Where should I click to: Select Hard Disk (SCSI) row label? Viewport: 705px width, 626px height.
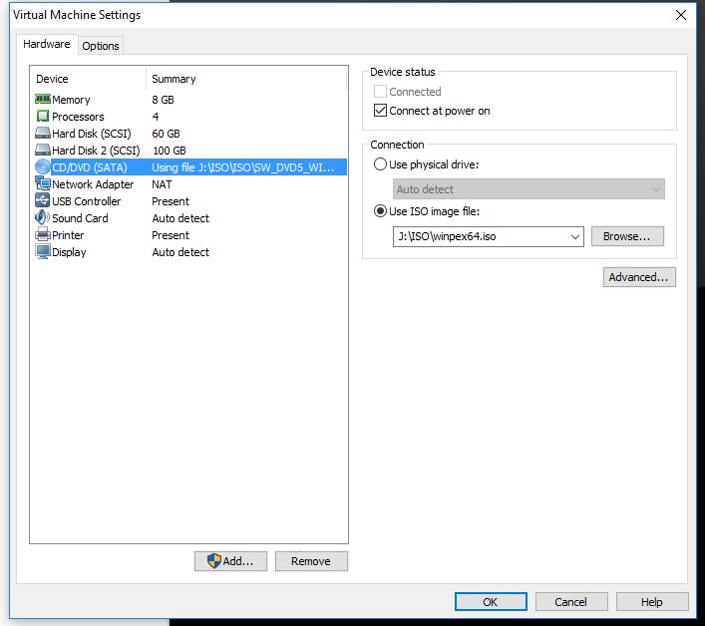coord(92,134)
